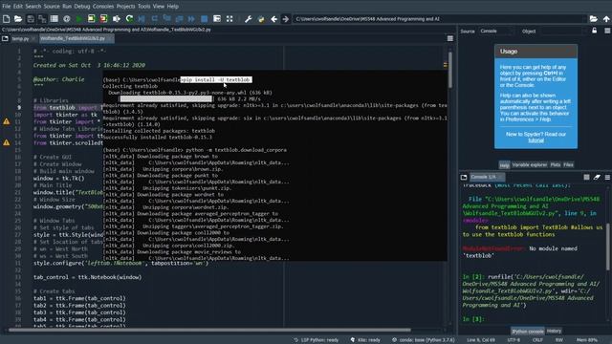This screenshot has height=344, width=612.
Task: Select the Help pane tab
Action: [x=504, y=165]
